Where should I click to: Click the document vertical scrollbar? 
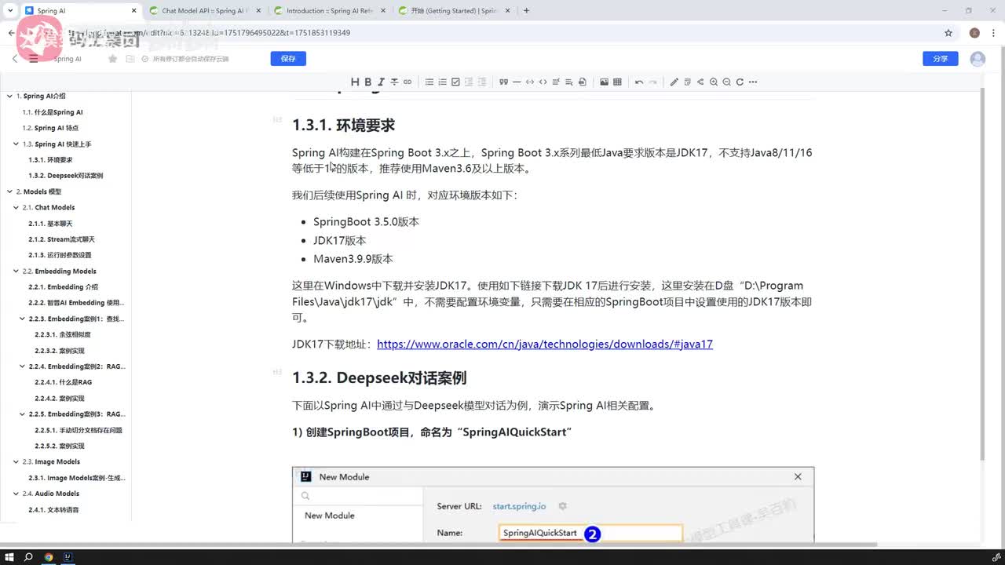coord(981,275)
